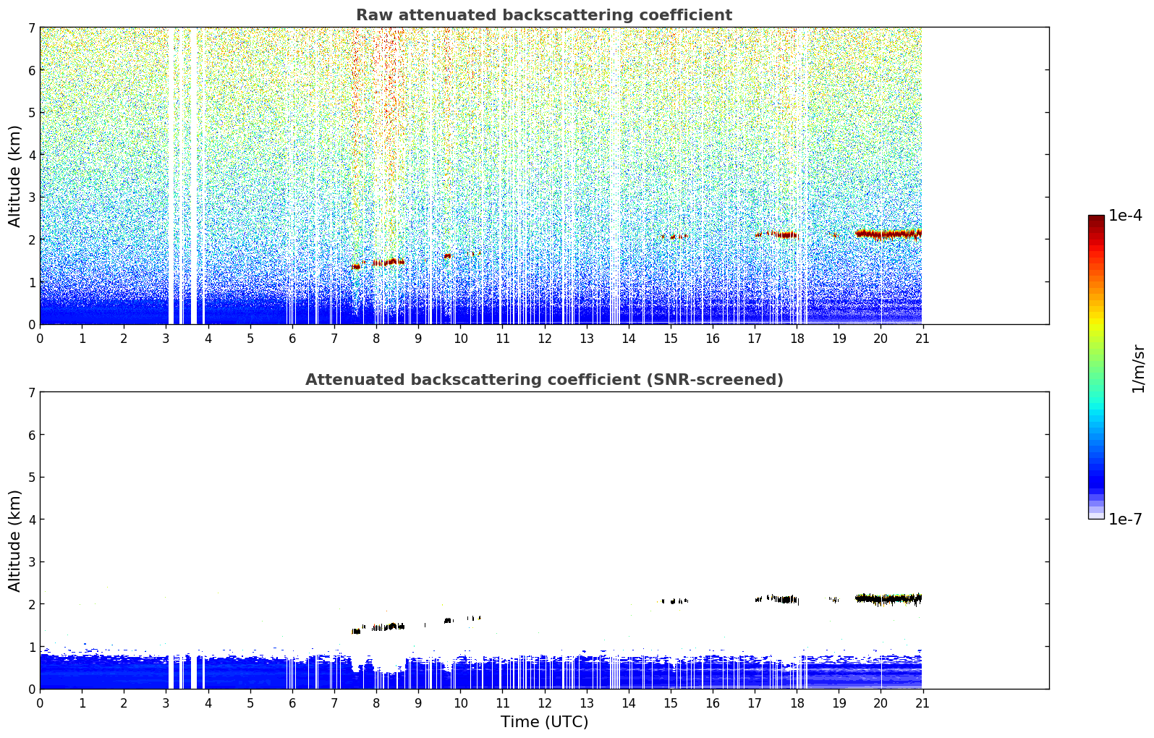
Task: Click time tick '12' on the bottom plot axis
Action: [x=544, y=703]
